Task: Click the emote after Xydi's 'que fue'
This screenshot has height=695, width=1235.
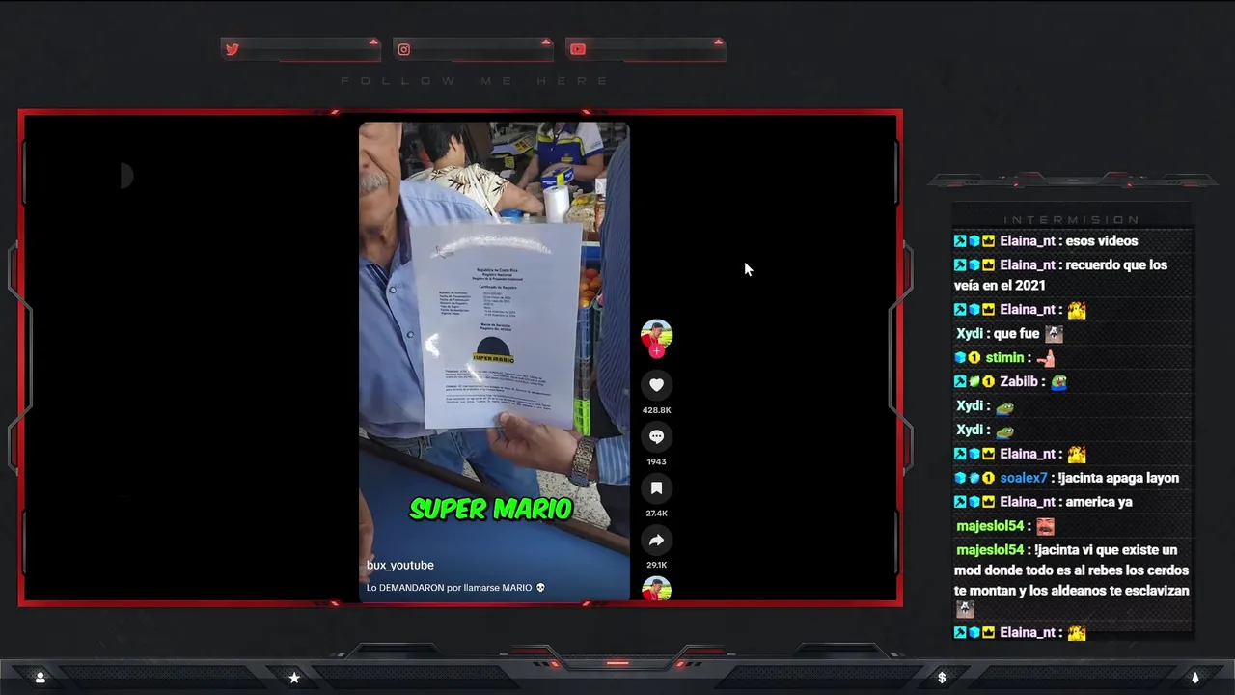Action: click(1054, 334)
